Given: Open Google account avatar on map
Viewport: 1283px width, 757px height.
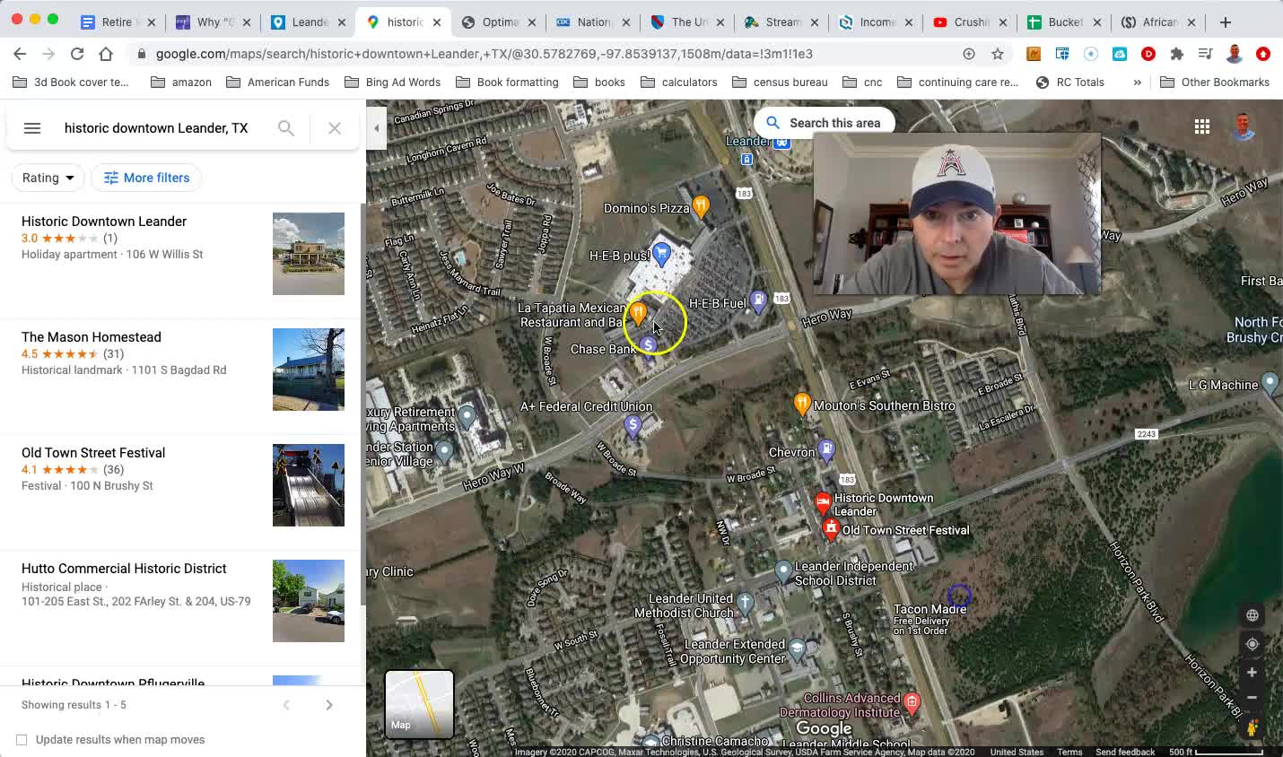Looking at the screenshot, I should tap(1244, 126).
